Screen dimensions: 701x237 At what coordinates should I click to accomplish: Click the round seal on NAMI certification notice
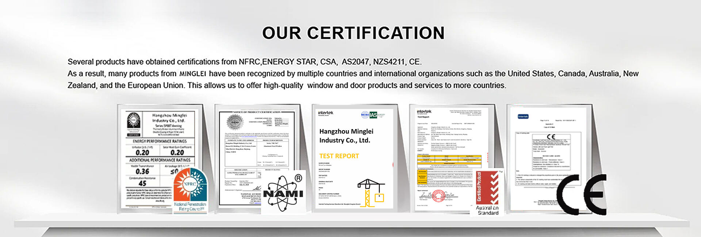[234, 123]
